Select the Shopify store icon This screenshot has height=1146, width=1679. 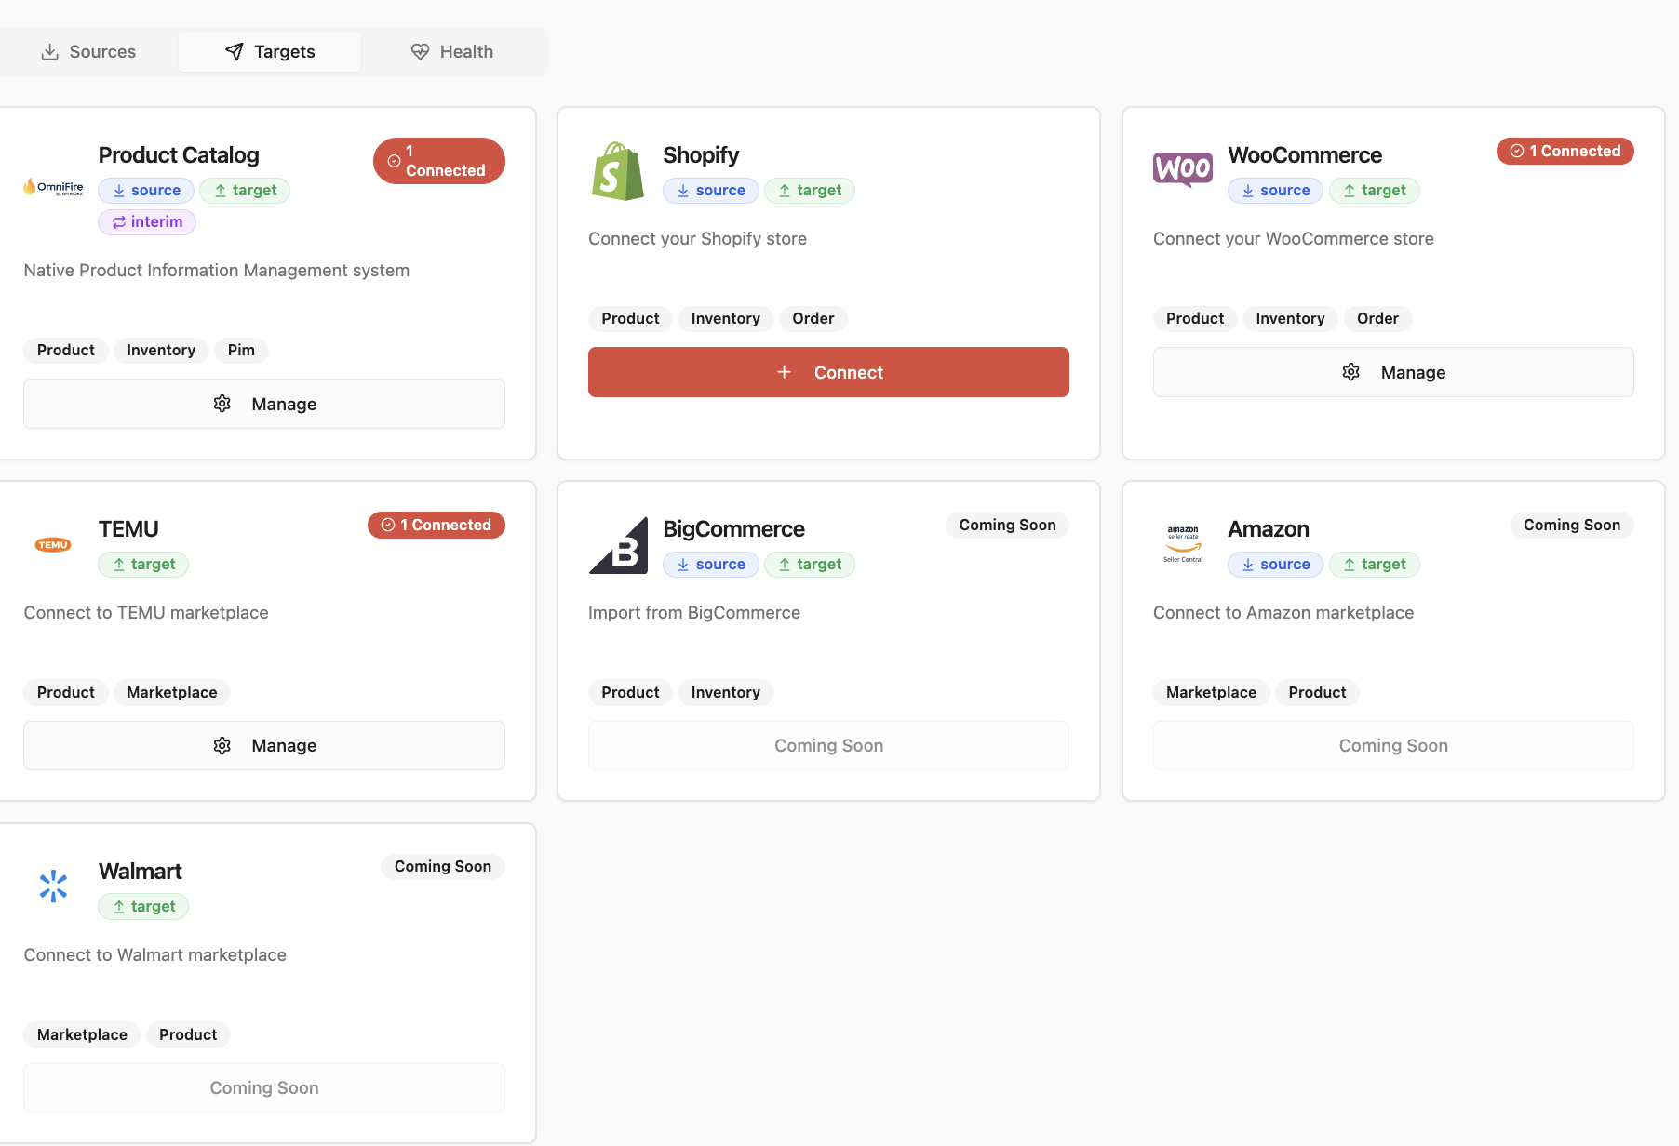pos(617,170)
